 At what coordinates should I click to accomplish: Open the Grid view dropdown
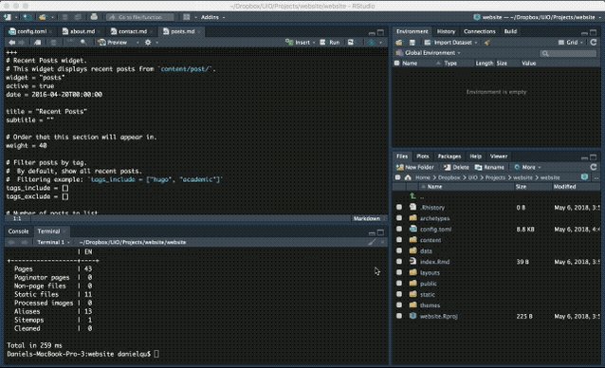(571, 43)
